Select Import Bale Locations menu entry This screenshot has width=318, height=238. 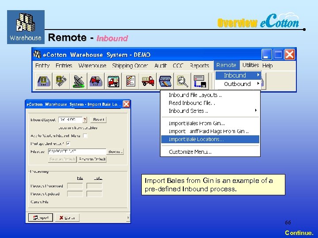point(210,139)
